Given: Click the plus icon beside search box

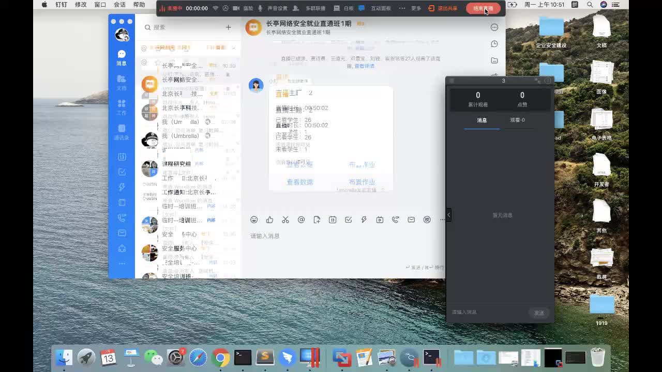Looking at the screenshot, I should [x=228, y=27].
